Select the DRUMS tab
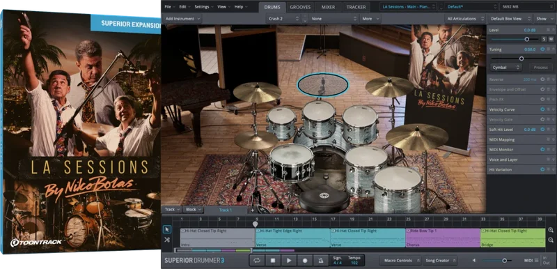The width and height of the screenshot is (557, 269). click(x=272, y=7)
